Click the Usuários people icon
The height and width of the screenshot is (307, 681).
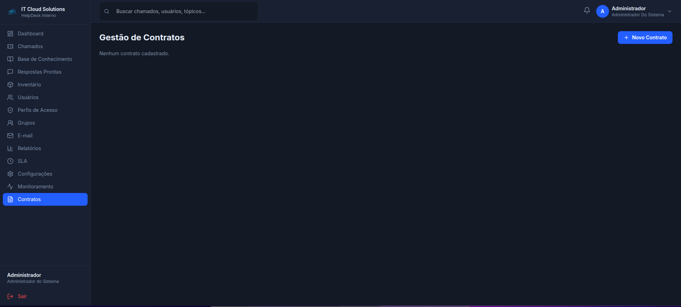pos(10,97)
